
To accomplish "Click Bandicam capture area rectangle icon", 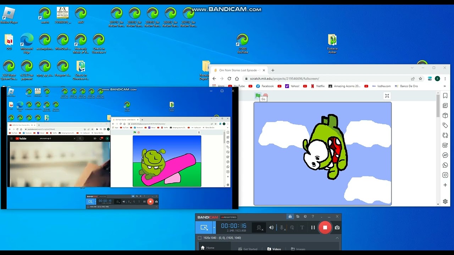I will click(x=200, y=238).
